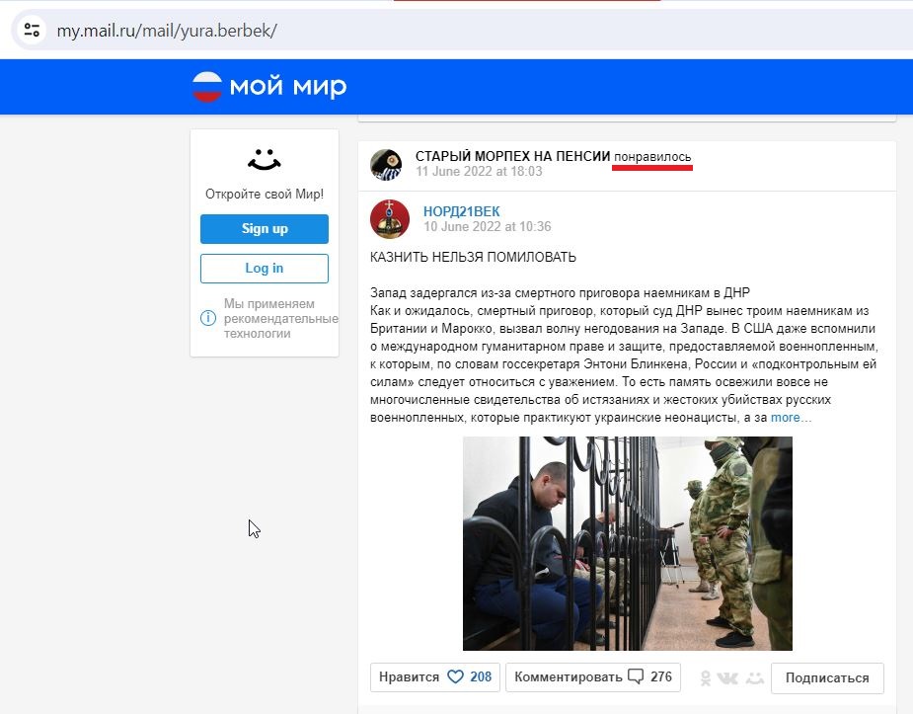This screenshot has width=913, height=714.
Task: Click the Log in button
Action: pyautogui.click(x=265, y=269)
